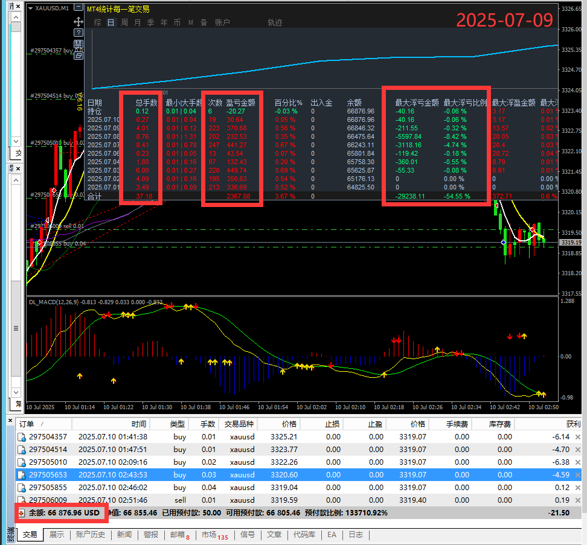This screenshot has width=587, height=545.
Task: Open the 警报 terminal tab
Action: 151,535
